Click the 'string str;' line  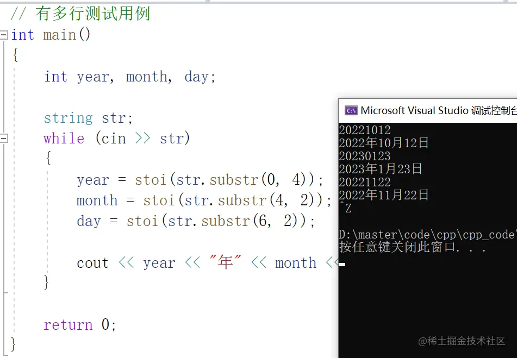click(x=89, y=118)
